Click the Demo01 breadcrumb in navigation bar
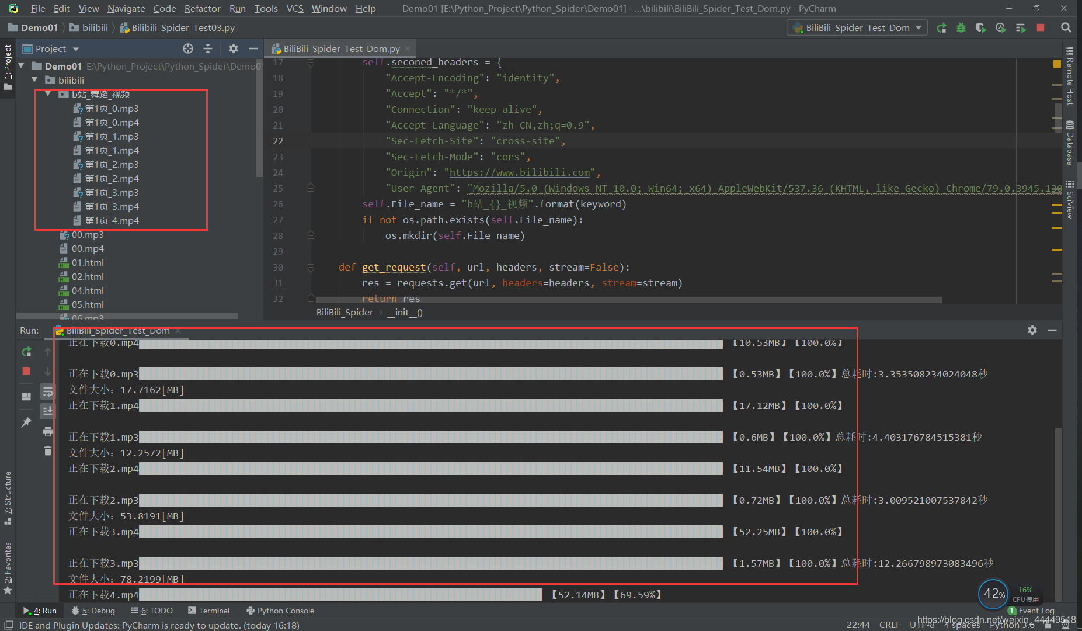 (33, 27)
